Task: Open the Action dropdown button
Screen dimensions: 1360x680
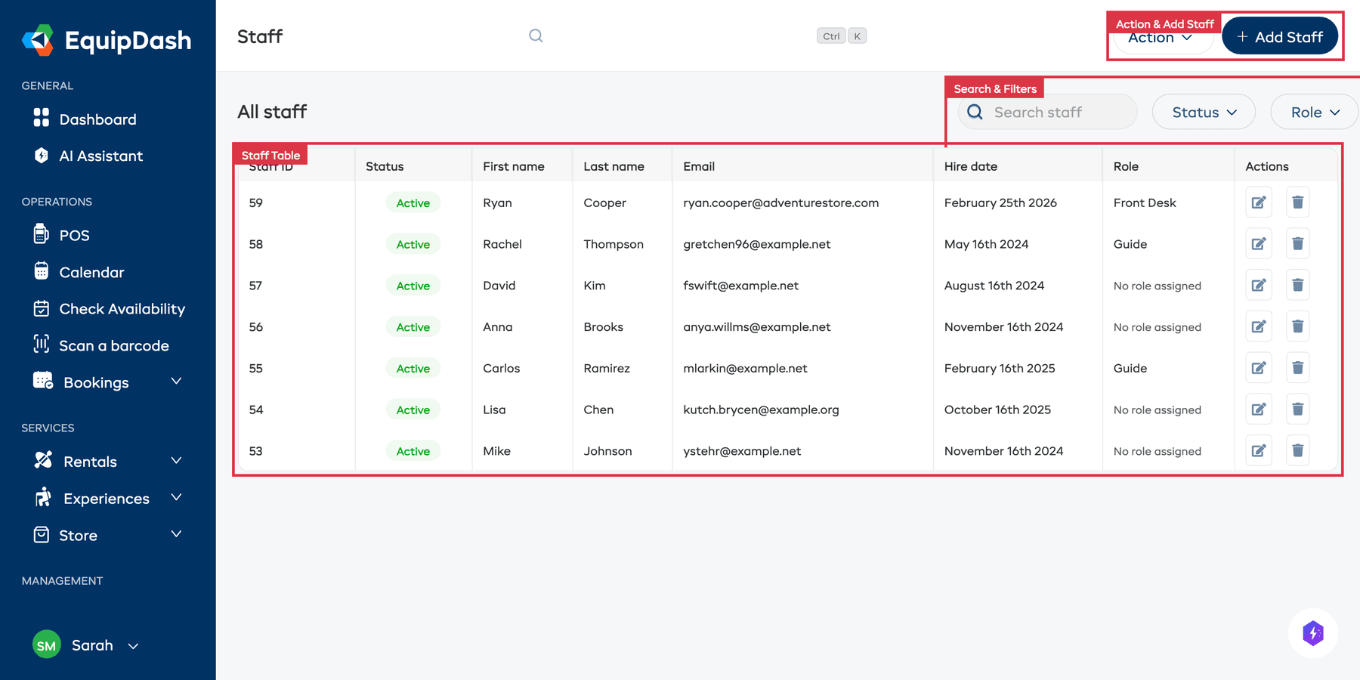Action: tap(1161, 36)
